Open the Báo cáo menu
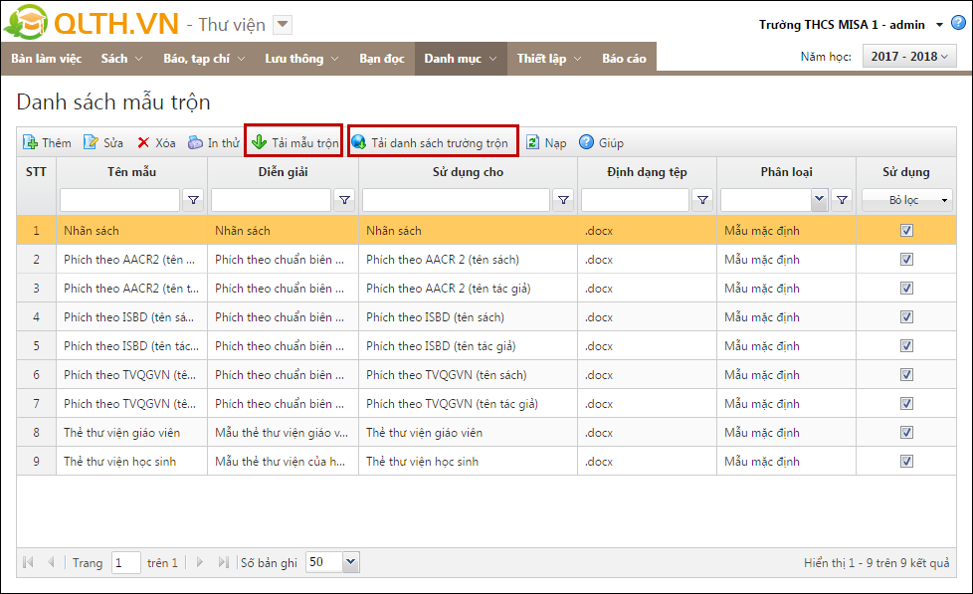The height and width of the screenshot is (594, 973). [624, 59]
